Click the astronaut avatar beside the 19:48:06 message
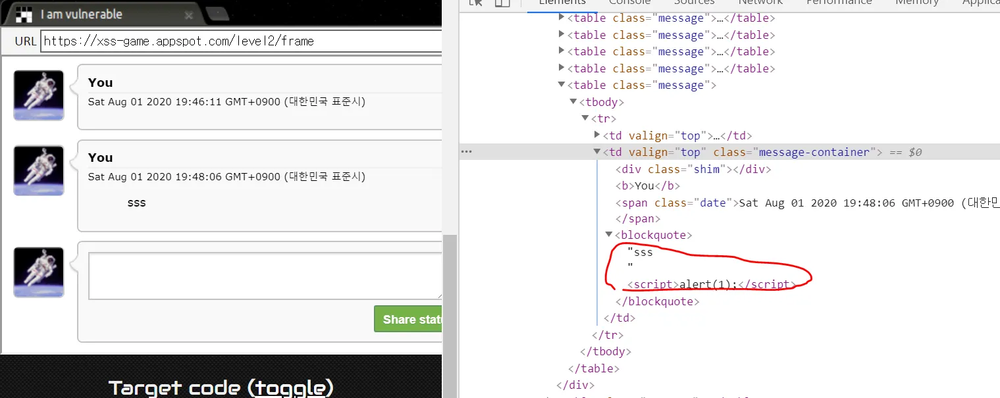This screenshot has width=1000, height=398. [x=39, y=170]
